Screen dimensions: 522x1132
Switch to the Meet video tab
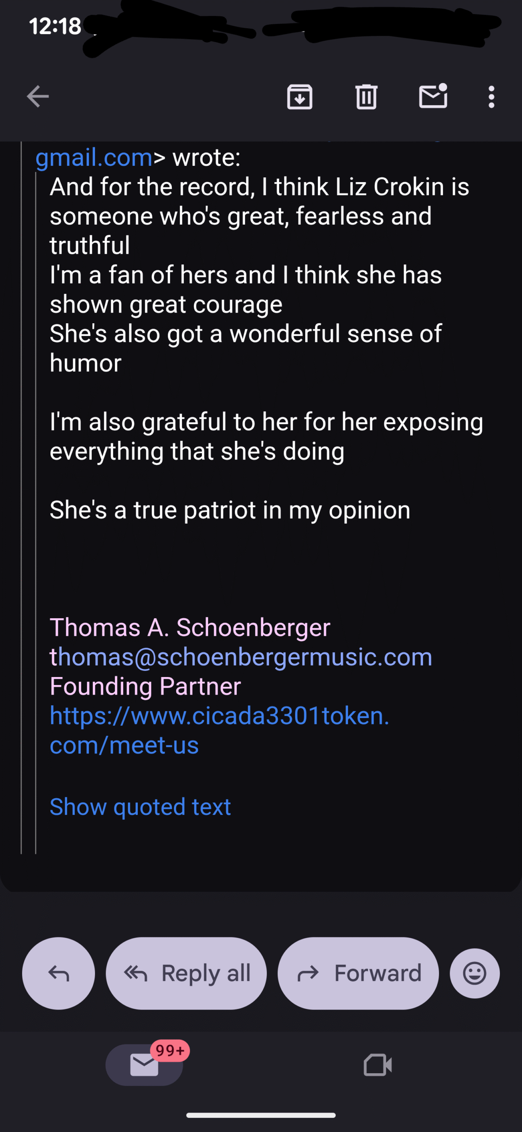coord(378,1065)
